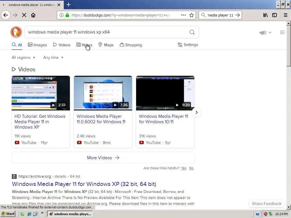Click the browser URL address field
The width and height of the screenshot is (291, 218).
tap(120, 15)
